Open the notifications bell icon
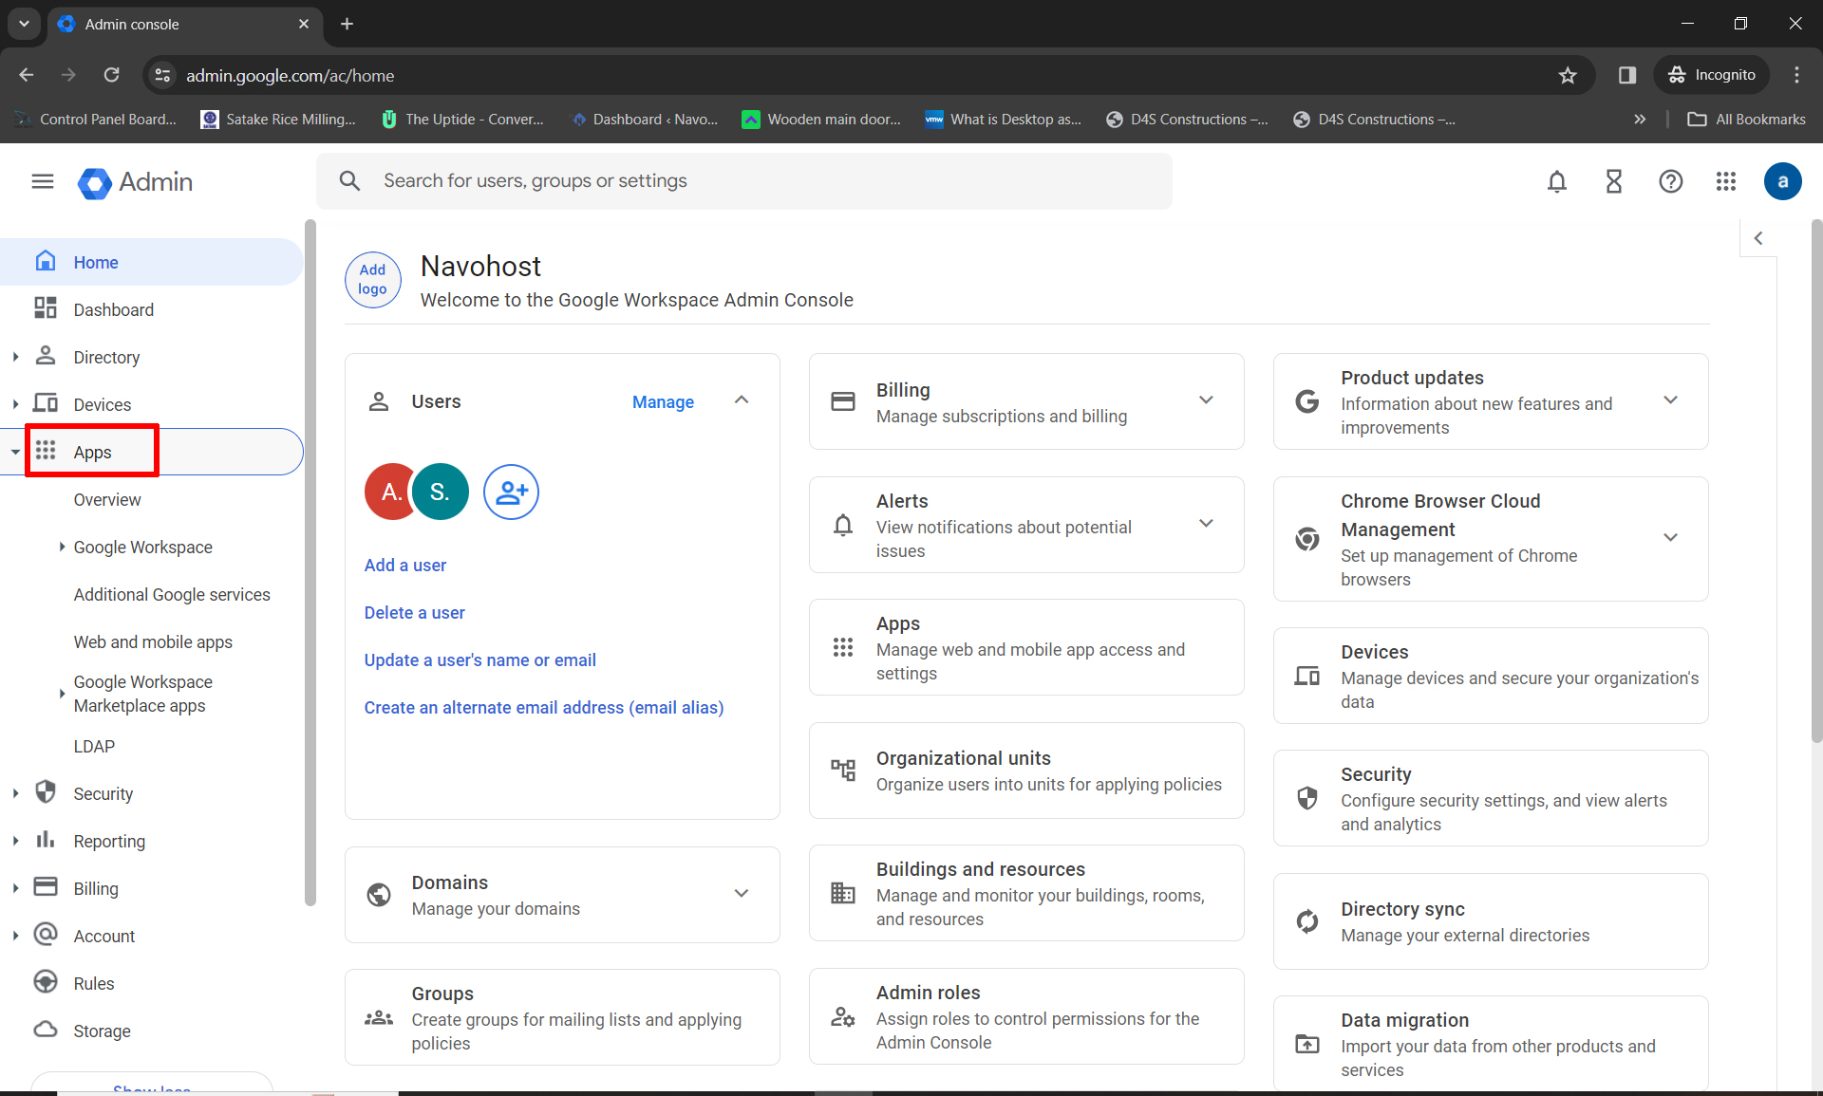 1556,181
